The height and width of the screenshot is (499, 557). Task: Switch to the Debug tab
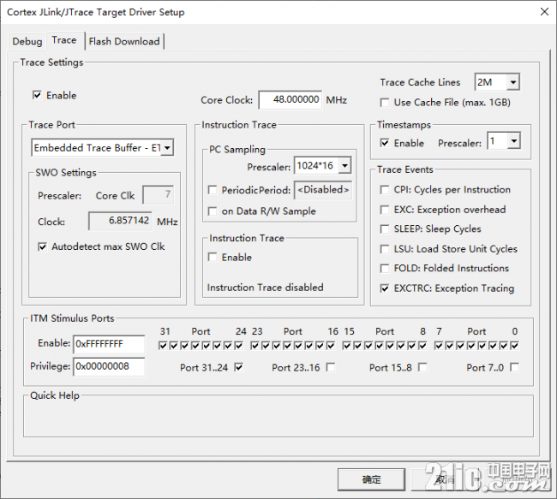click(x=27, y=41)
